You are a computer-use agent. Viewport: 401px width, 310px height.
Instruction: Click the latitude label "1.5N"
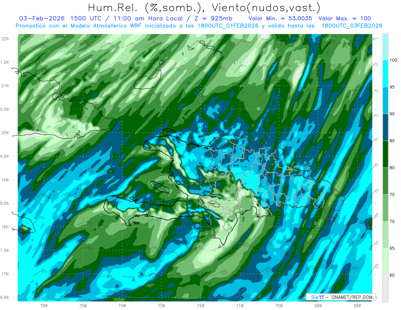5,62
